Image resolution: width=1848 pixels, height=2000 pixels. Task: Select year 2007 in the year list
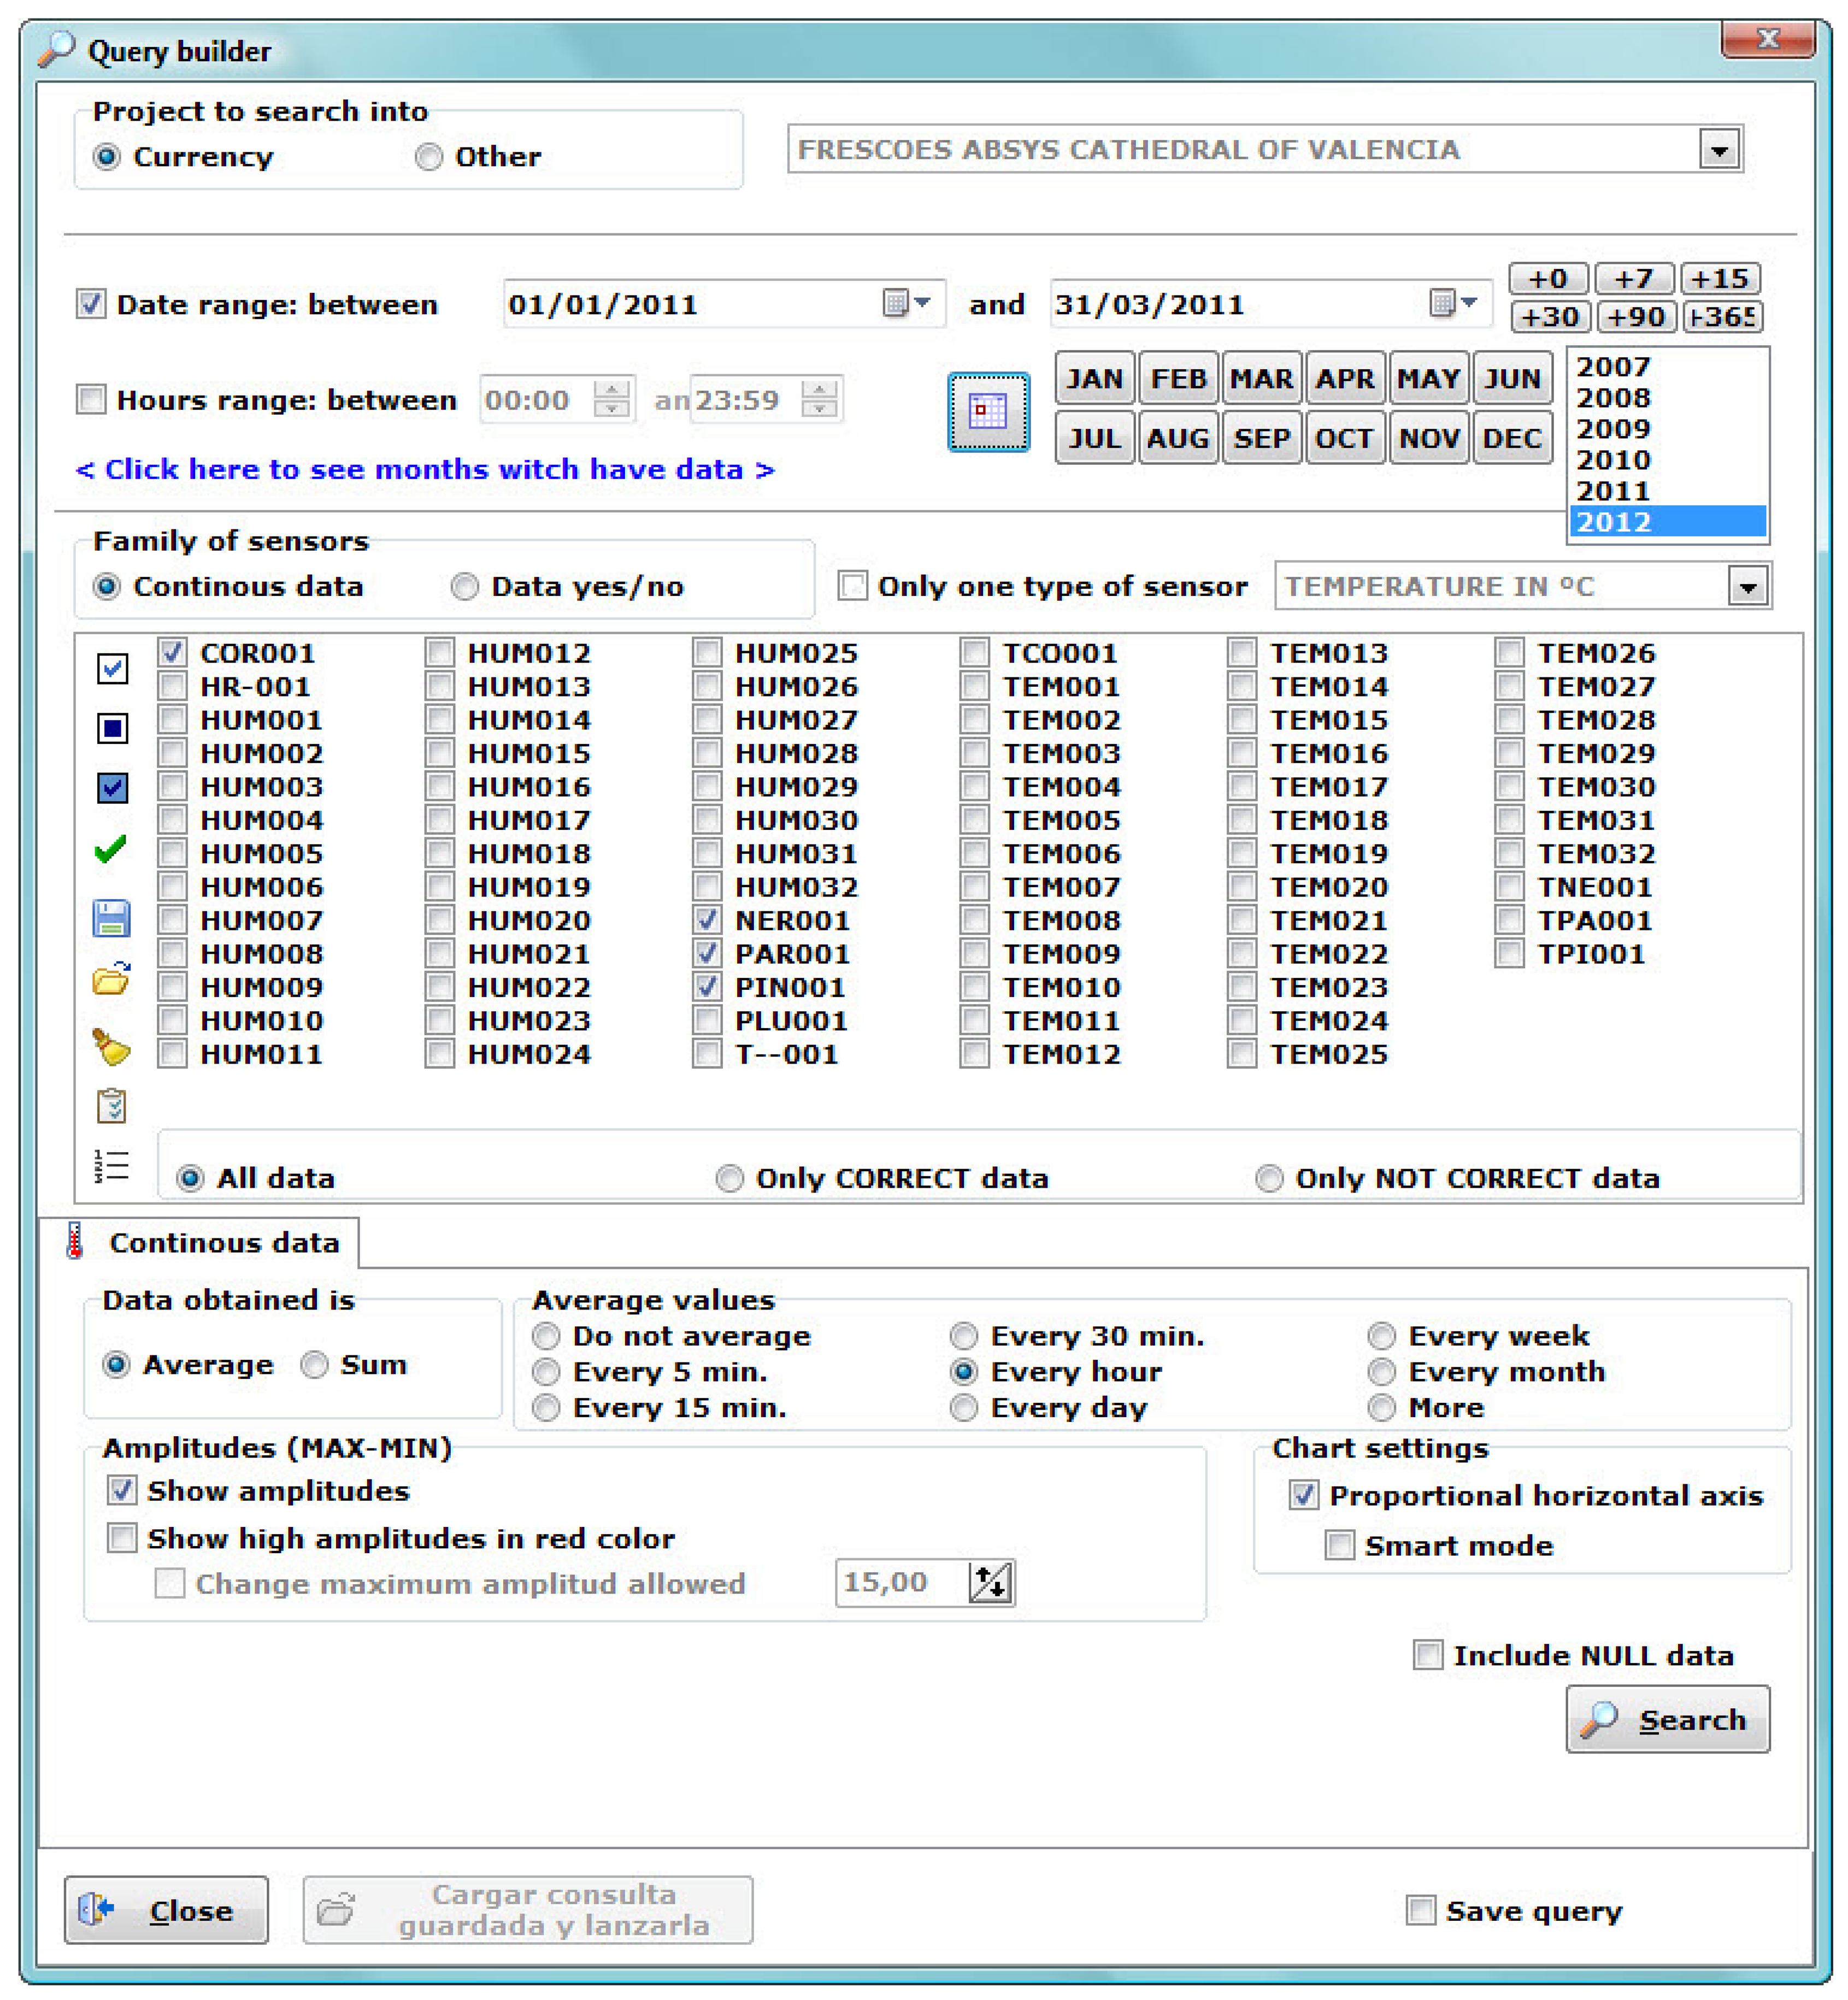click(x=1667, y=367)
